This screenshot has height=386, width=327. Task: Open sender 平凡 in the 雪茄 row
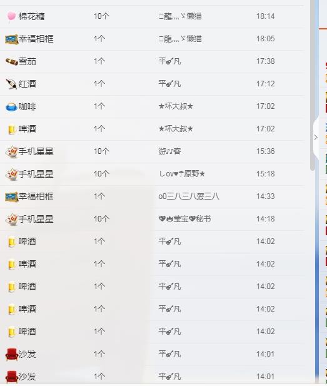click(x=170, y=61)
